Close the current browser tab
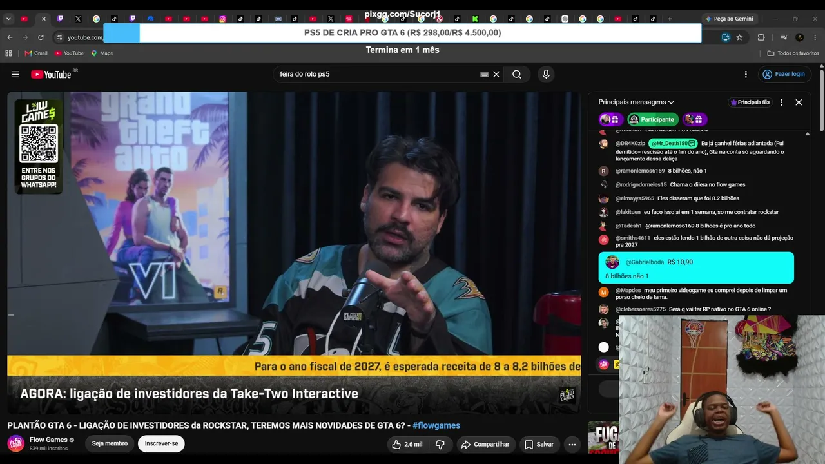This screenshot has height=464, width=825. coord(43,19)
